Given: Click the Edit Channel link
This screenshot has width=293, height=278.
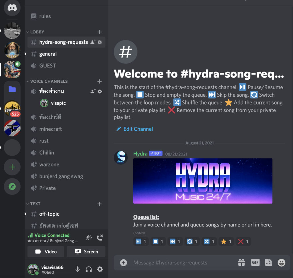Looking at the screenshot, I should pos(134,129).
